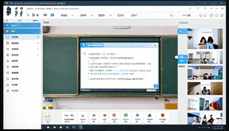
Task: Click the upper blue button beside the second participant video
Action: click(x=182, y=57)
